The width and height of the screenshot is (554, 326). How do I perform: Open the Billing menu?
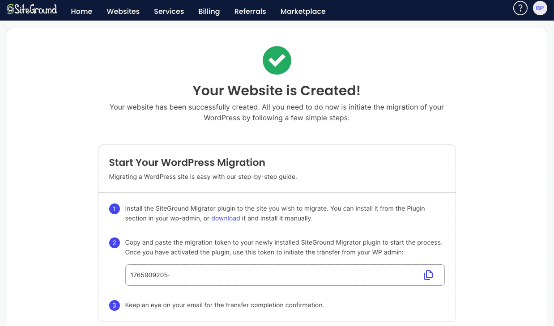click(209, 11)
